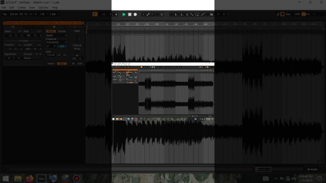Open the Help menu
The image size is (326, 183).
pyautogui.click(x=55, y=8)
